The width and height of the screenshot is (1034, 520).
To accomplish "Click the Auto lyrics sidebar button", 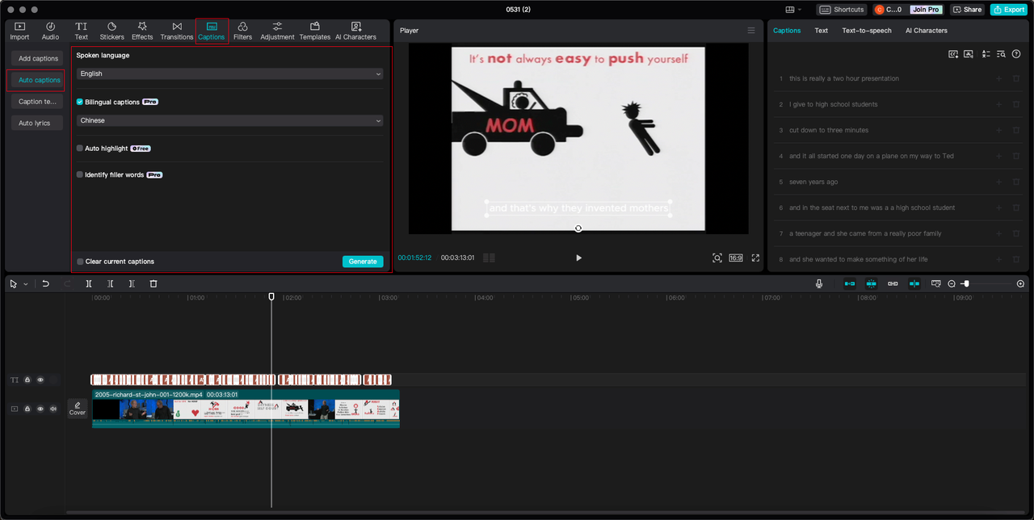I will 37,123.
